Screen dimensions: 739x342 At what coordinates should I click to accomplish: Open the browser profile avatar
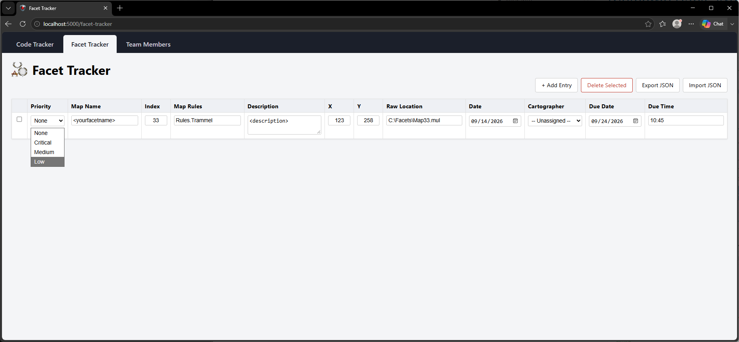(677, 24)
